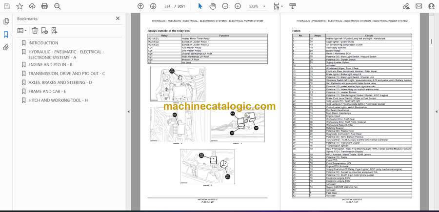Activate the selection arrow tool
Screen dimensions: 439x212
(200, 6)
